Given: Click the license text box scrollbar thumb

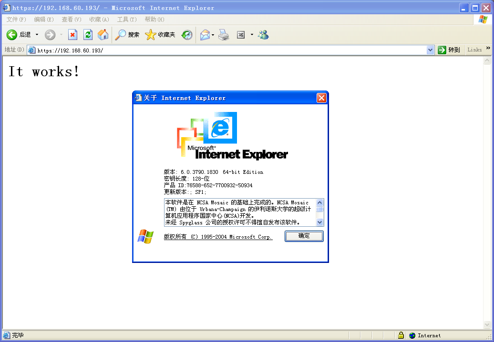Looking at the screenshot, I should [320, 209].
